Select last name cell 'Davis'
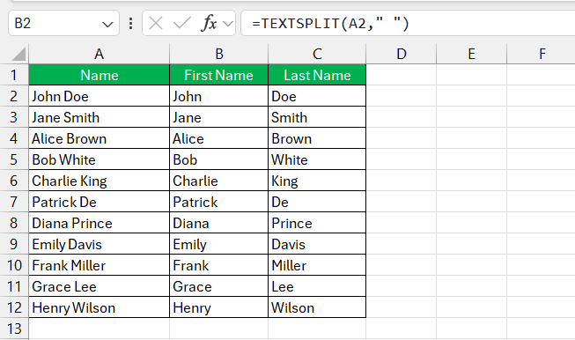575x340 pixels. tap(317, 244)
